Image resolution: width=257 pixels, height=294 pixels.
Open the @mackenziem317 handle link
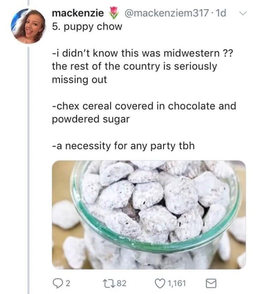167,13
